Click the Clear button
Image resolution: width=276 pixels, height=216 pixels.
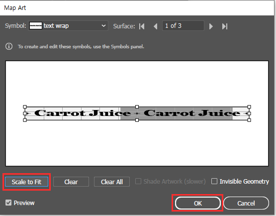pos(71,182)
